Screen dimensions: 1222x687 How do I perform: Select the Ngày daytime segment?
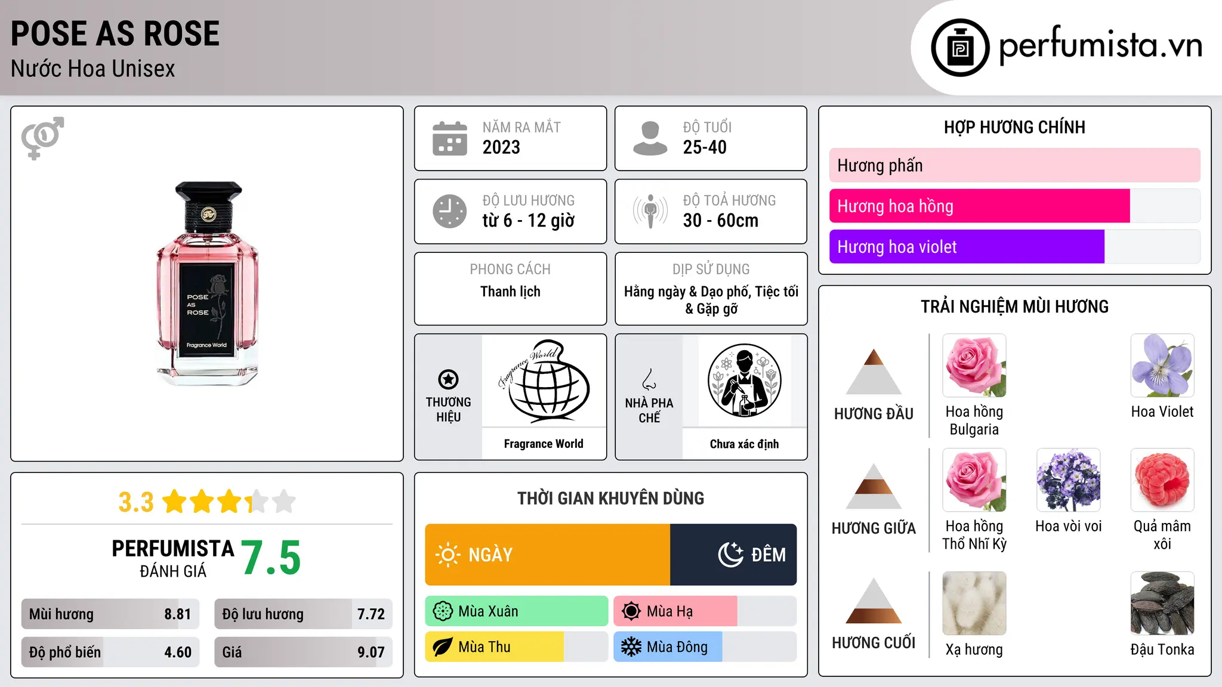(548, 555)
